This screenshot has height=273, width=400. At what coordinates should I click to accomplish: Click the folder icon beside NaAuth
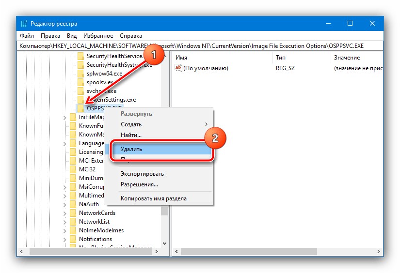(x=73, y=204)
